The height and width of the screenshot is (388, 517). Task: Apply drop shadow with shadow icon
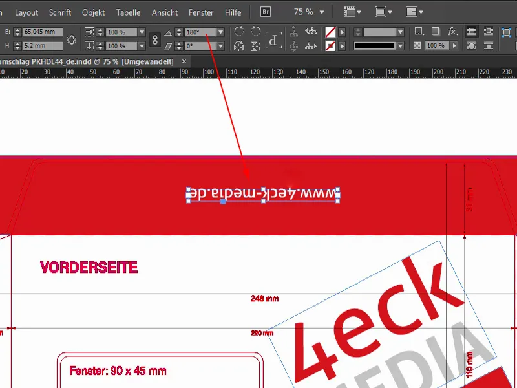436,31
